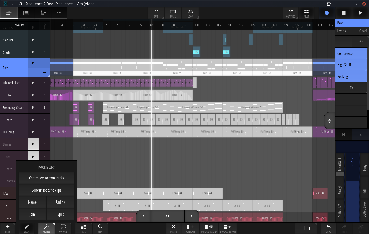Open the View magnifier tool
369x234 pixels.
100,228
